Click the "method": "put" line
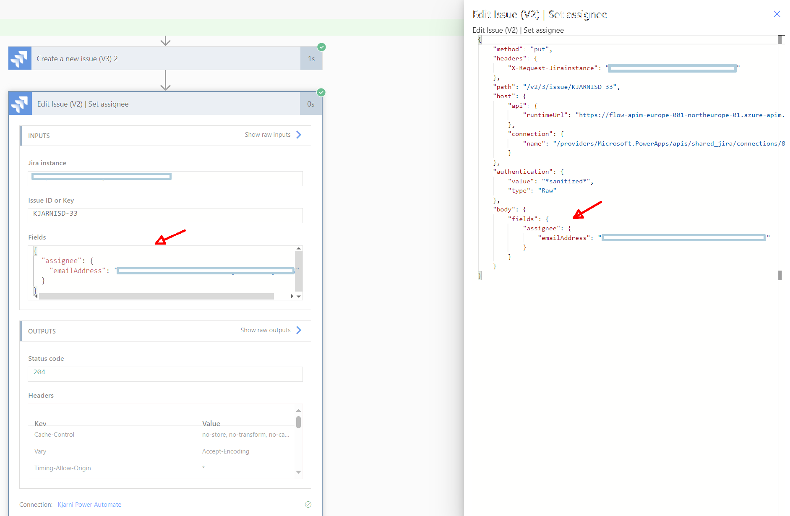Screen dimensions: 790x516 522,49
